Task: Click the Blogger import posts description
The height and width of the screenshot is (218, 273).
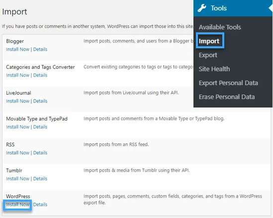Action: [x=138, y=41]
